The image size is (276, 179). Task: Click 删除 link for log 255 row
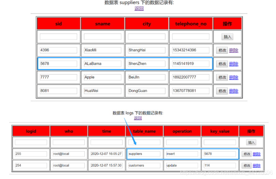257,154
